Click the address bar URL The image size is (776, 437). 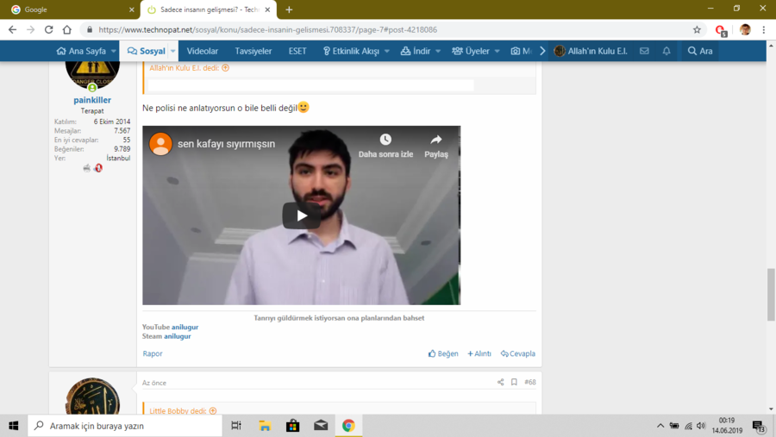click(268, 29)
